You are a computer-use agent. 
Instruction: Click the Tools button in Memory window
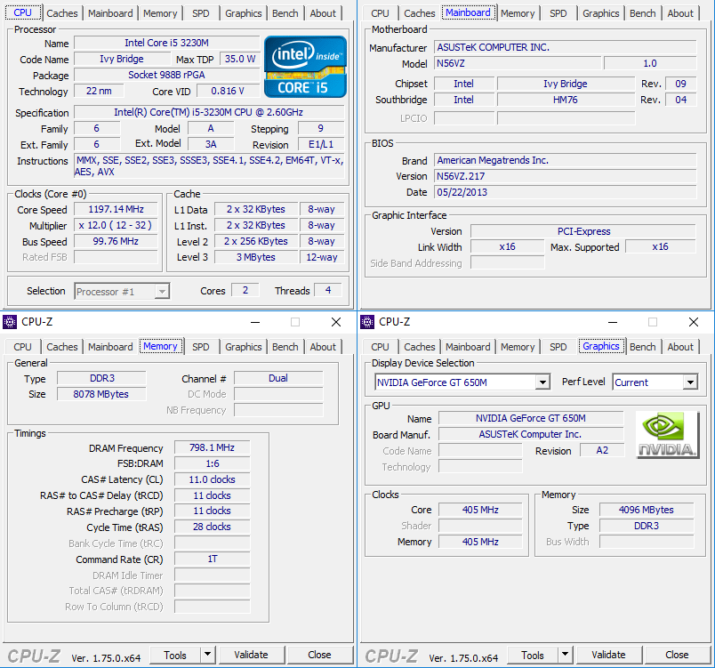tap(175, 655)
